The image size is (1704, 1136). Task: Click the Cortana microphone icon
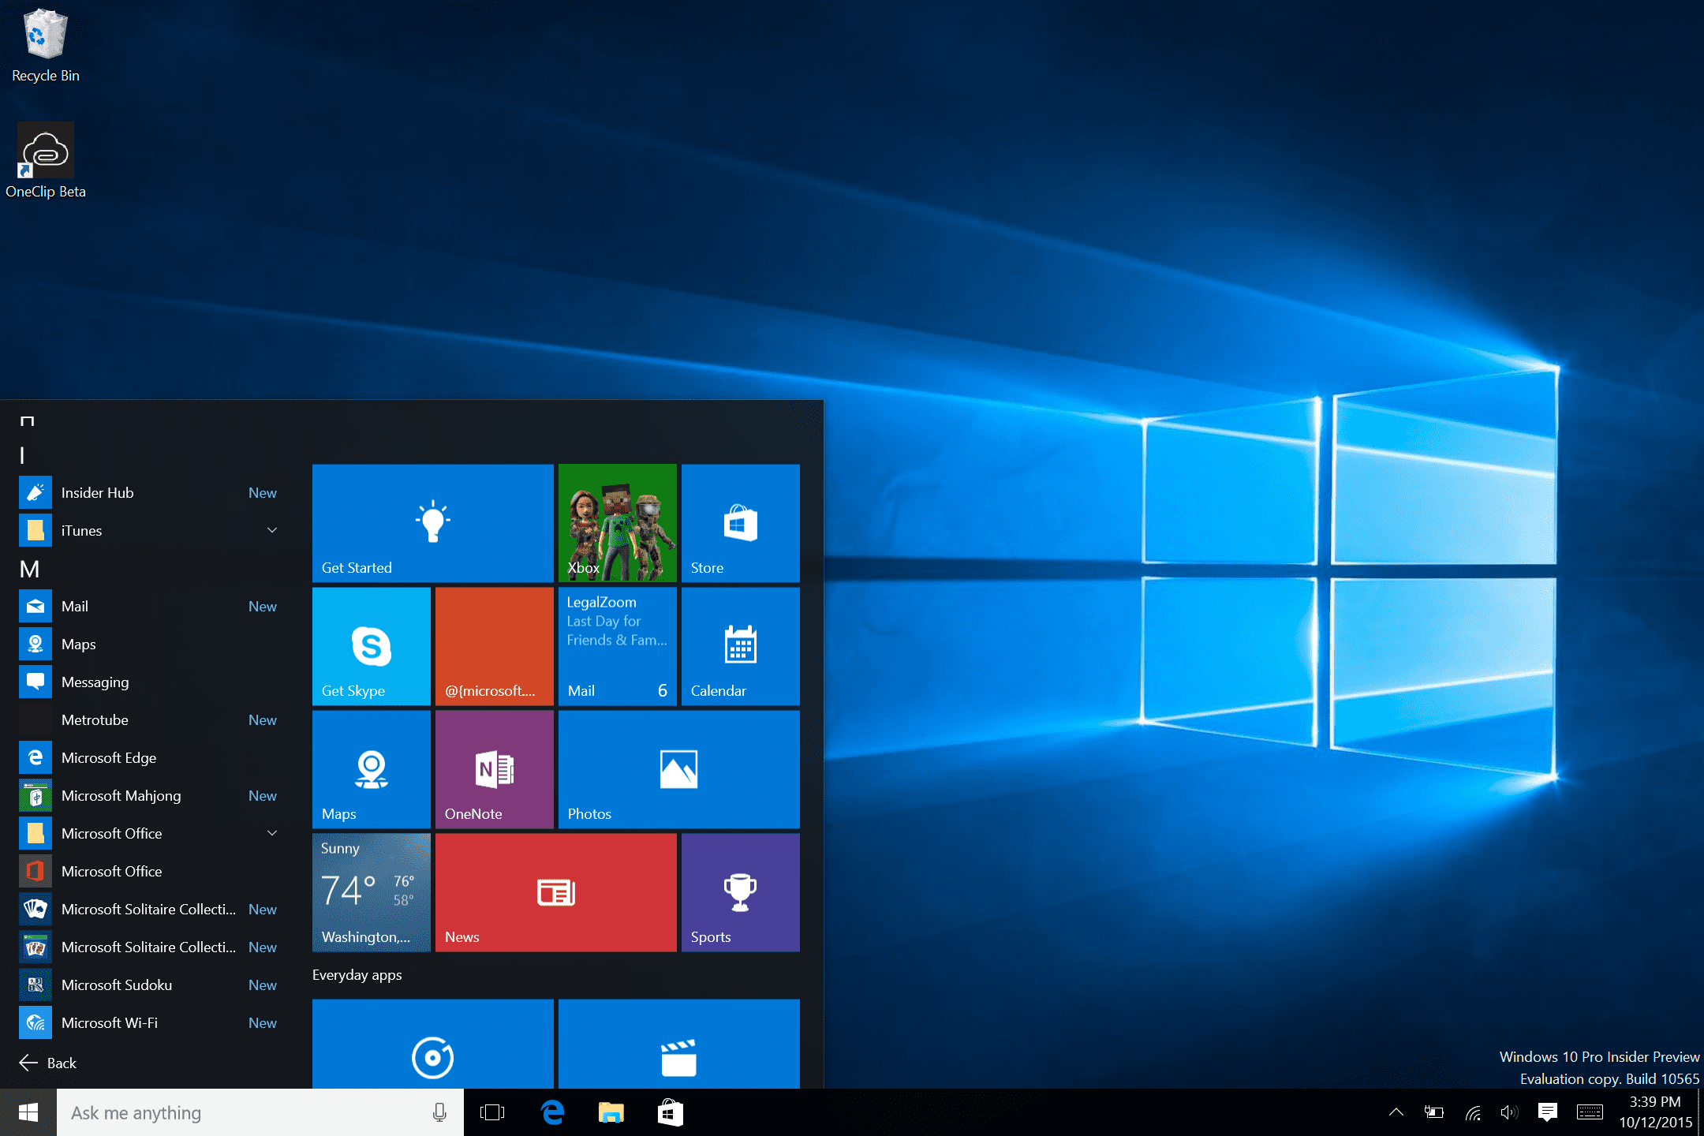click(x=439, y=1112)
